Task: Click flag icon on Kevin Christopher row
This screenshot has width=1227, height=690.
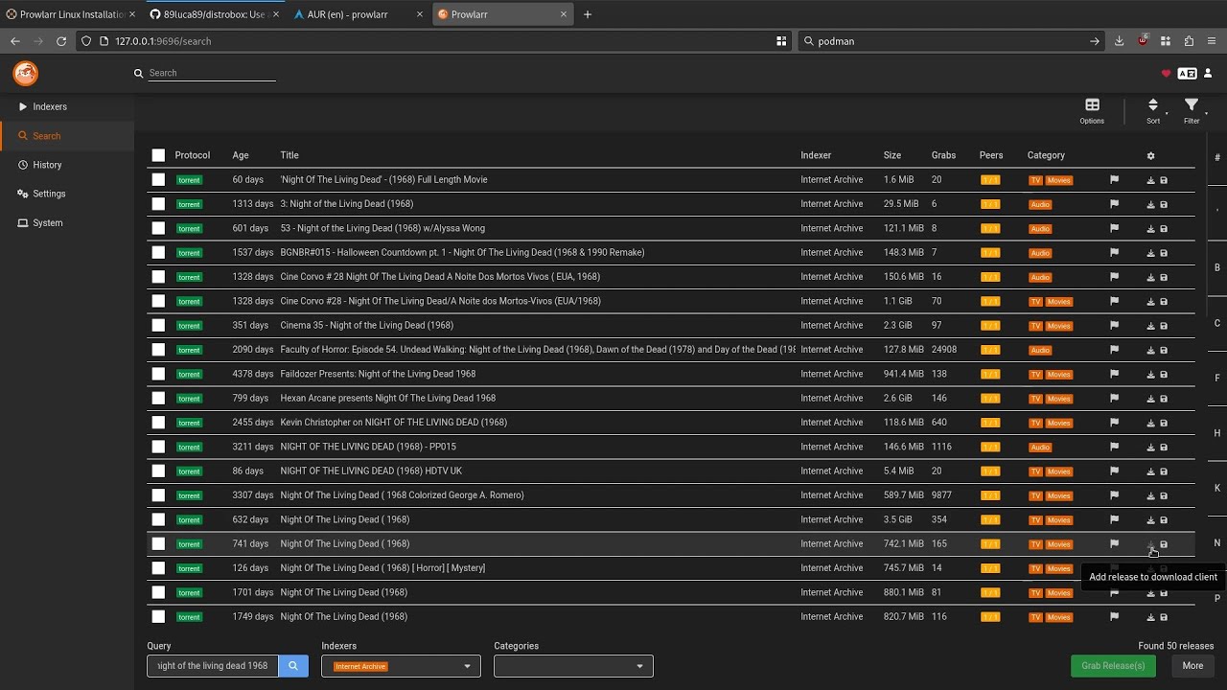Action: tap(1114, 423)
